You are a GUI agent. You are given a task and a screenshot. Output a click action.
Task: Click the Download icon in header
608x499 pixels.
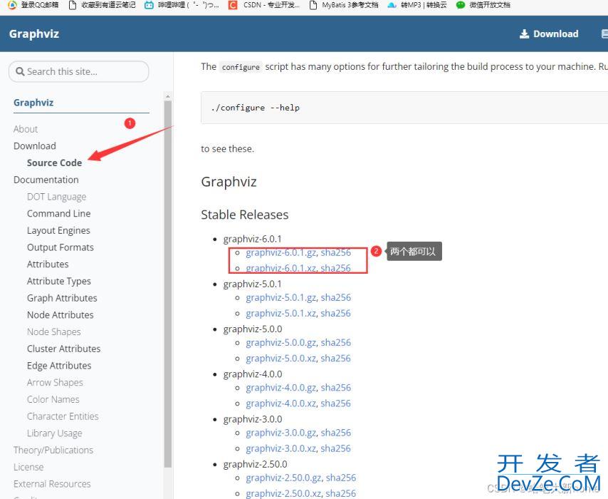tap(524, 34)
